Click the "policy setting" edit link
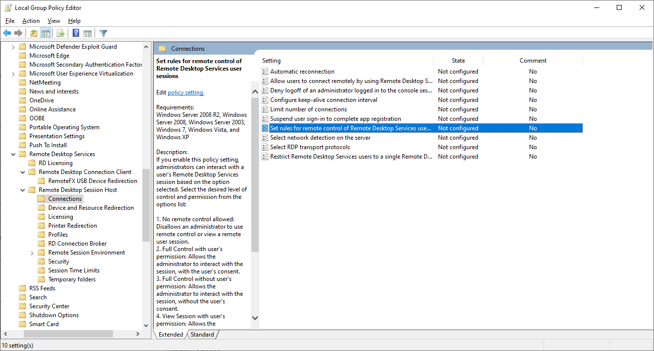 point(186,92)
